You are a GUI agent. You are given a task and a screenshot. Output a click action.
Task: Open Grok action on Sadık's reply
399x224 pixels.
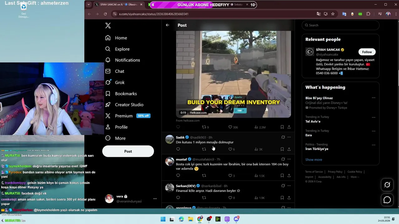[x=283, y=137]
